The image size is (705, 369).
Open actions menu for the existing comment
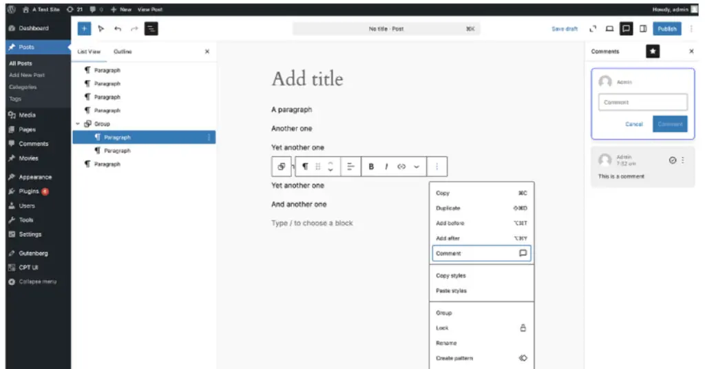pyautogui.click(x=683, y=160)
